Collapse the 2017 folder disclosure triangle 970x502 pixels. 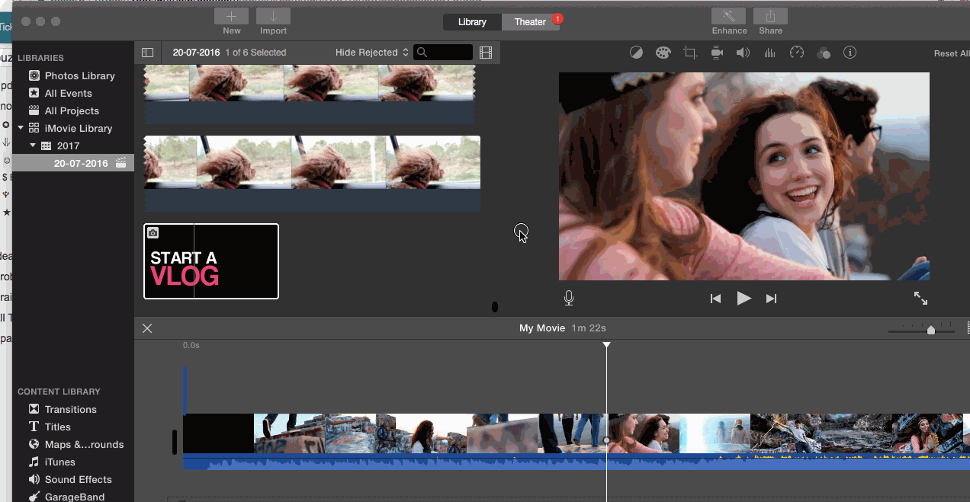[x=33, y=145]
